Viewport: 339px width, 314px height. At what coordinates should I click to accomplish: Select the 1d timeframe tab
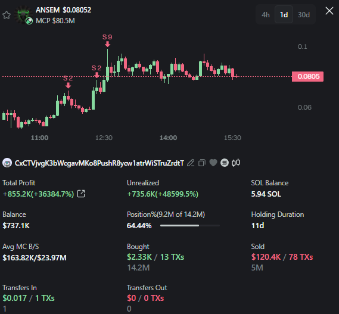[x=284, y=15]
